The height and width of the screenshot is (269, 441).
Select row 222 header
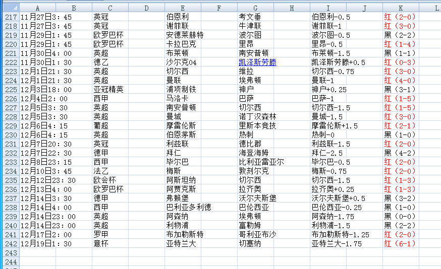(11, 62)
